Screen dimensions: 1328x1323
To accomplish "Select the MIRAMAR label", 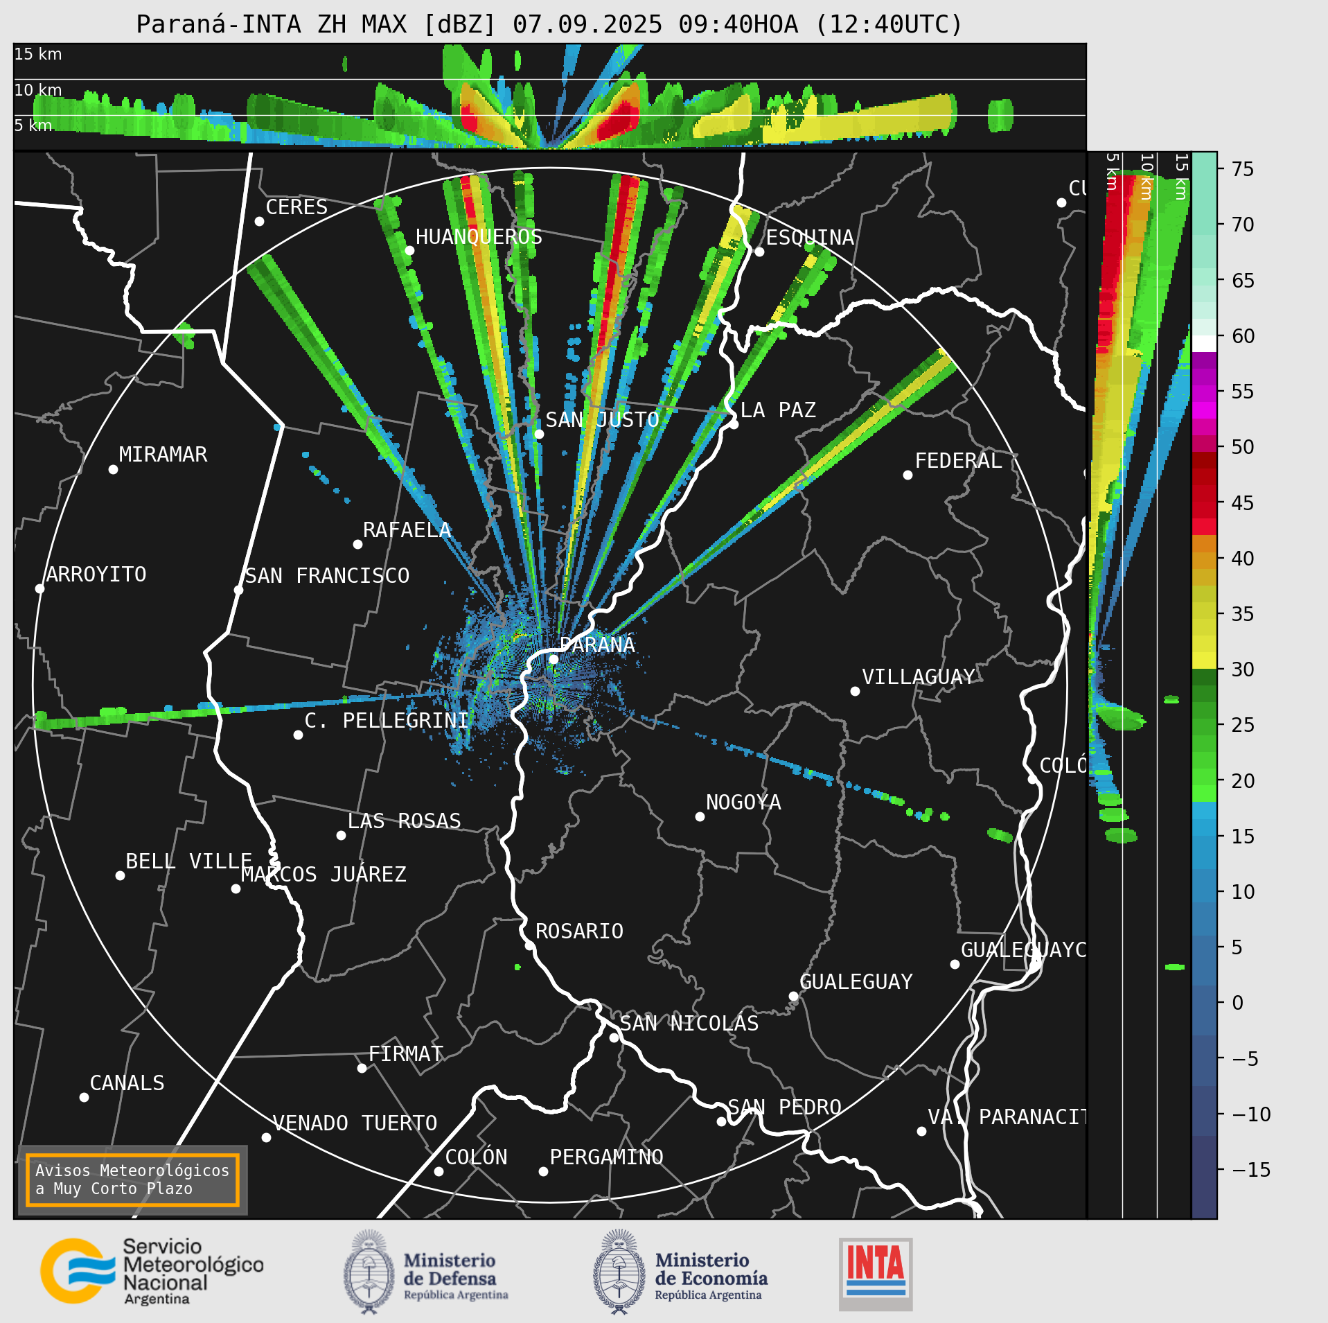I will click(163, 454).
